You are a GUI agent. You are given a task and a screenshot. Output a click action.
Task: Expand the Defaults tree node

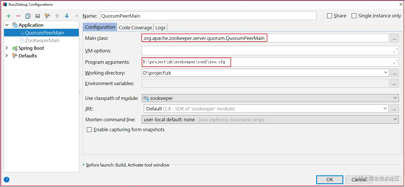(7, 56)
